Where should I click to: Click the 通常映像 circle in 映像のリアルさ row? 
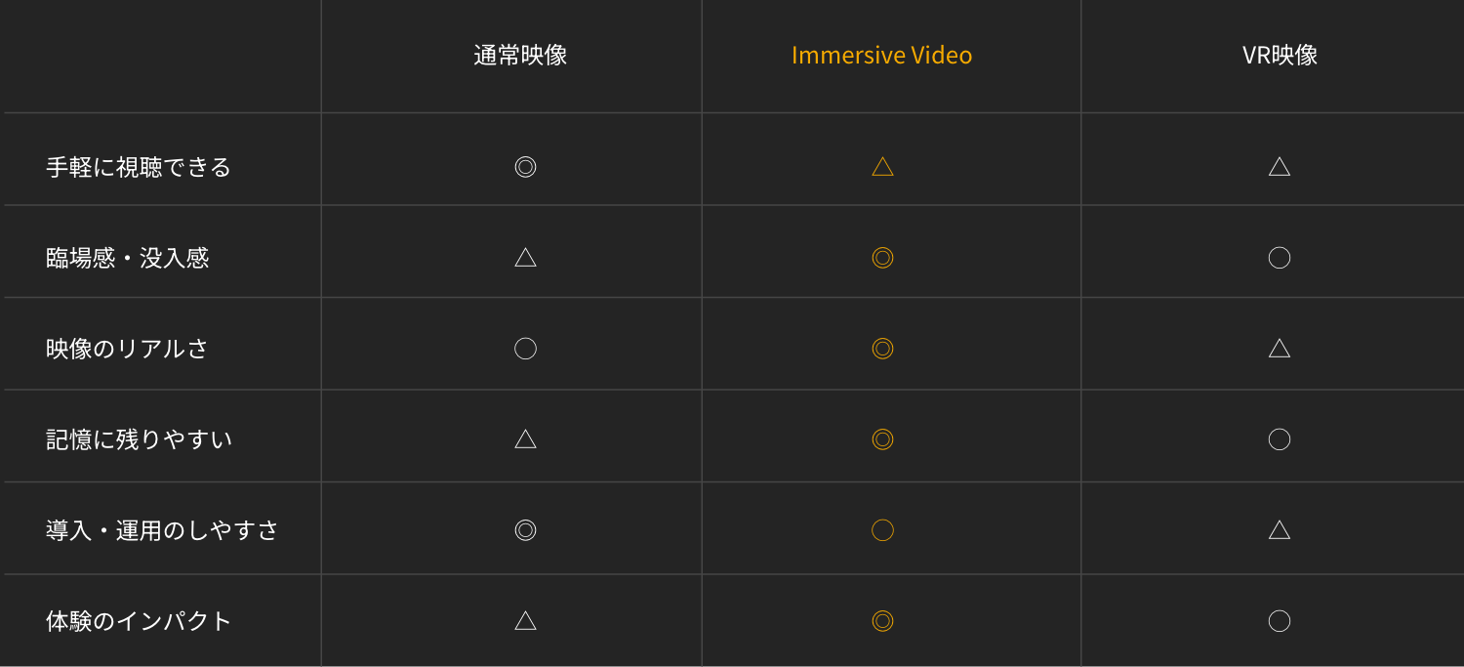(525, 349)
